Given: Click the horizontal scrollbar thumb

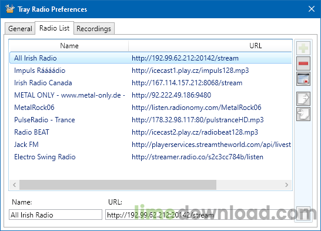Looking at the screenshot, I should [118, 185].
